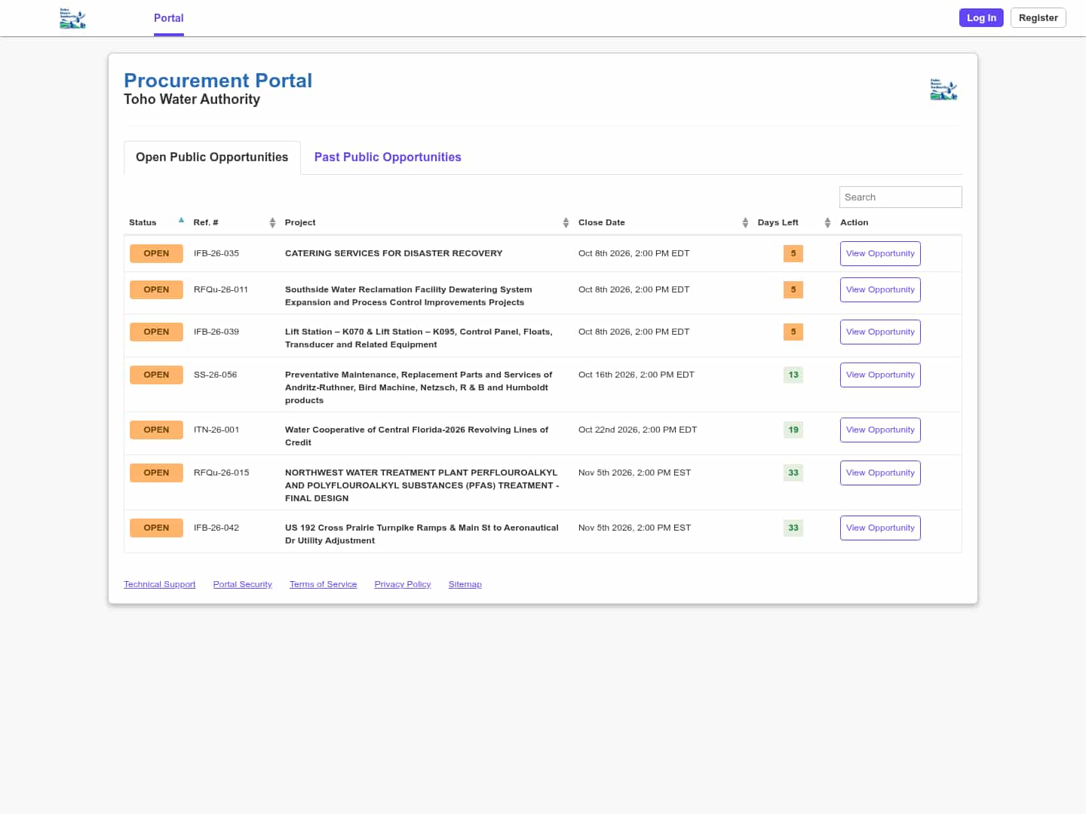The width and height of the screenshot is (1086, 814).
Task: Click the Toho Water Authority logo in navbar
Action: coord(72,18)
